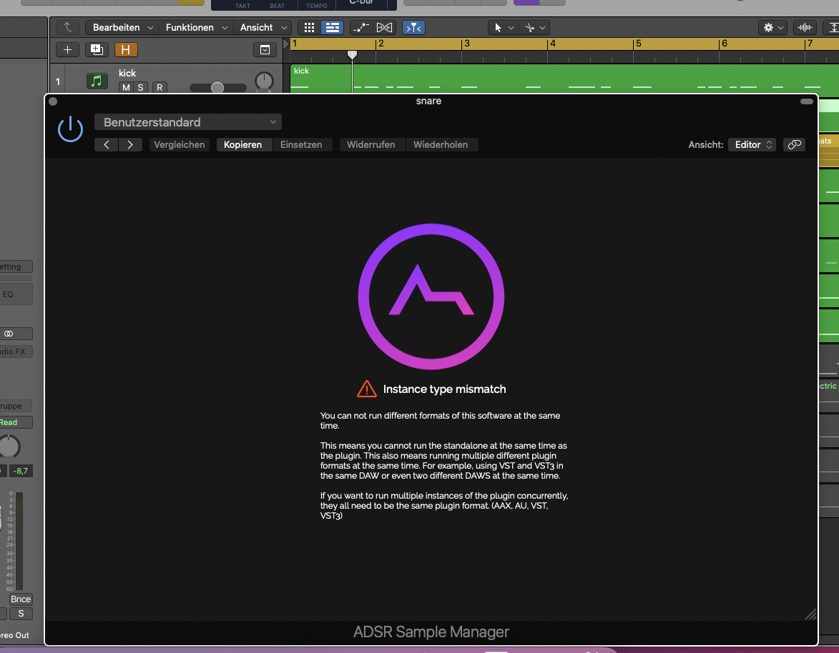The height and width of the screenshot is (653, 839).
Task: Click the Wiederholen button
Action: [441, 145]
